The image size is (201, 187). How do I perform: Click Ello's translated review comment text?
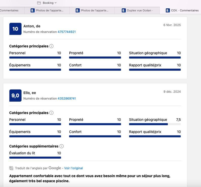coord(90,178)
